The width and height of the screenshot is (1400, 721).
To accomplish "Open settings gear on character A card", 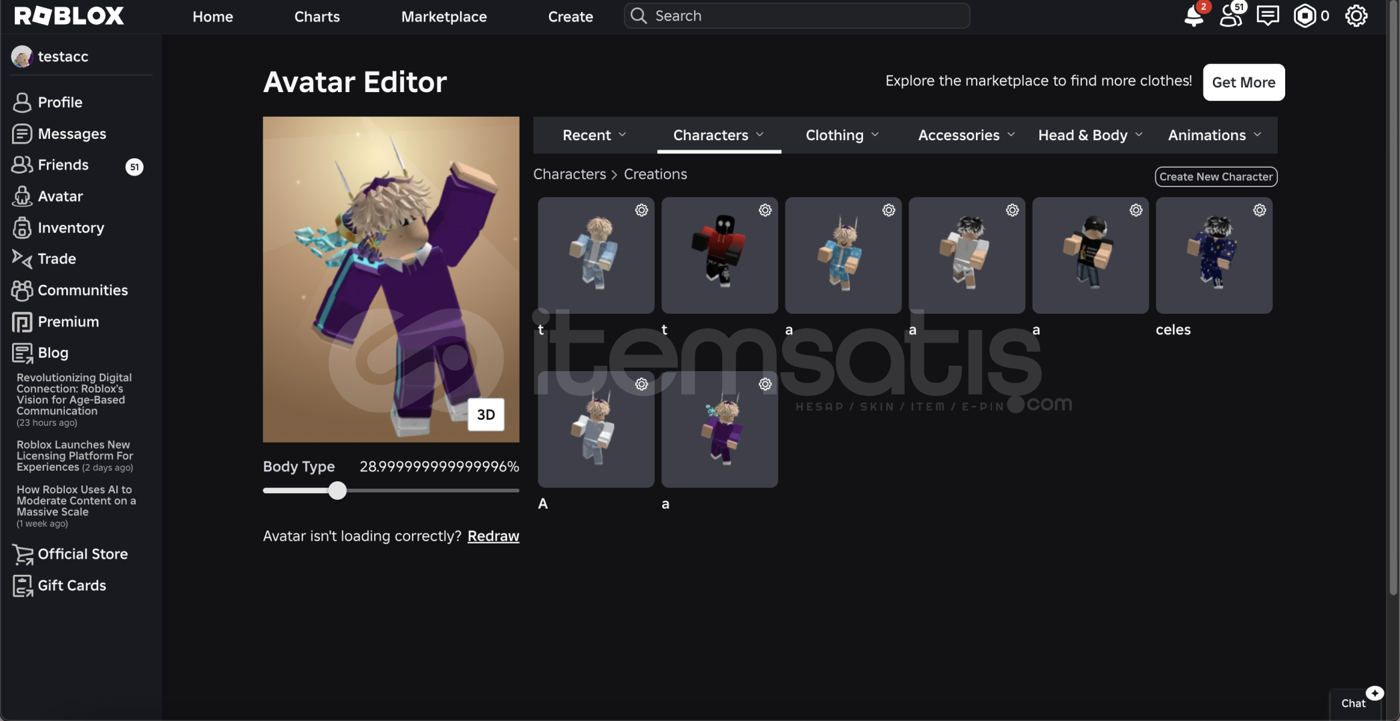I will pos(641,385).
